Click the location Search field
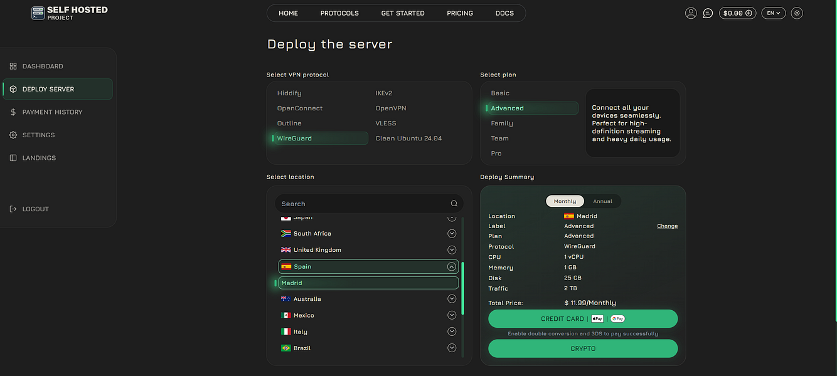This screenshot has height=376, width=837. click(x=369, y=204)
